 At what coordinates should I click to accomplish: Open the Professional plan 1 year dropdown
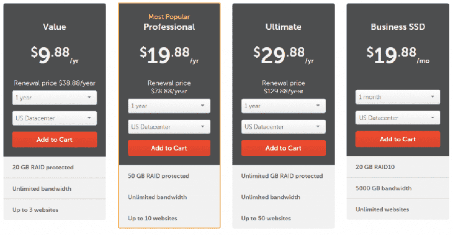tap(169, 106)
